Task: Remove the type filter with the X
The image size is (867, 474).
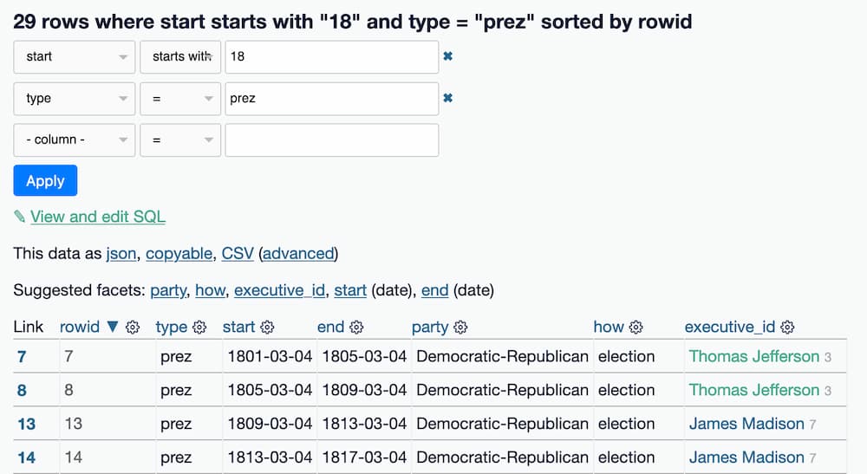Action: coord(447,98)
